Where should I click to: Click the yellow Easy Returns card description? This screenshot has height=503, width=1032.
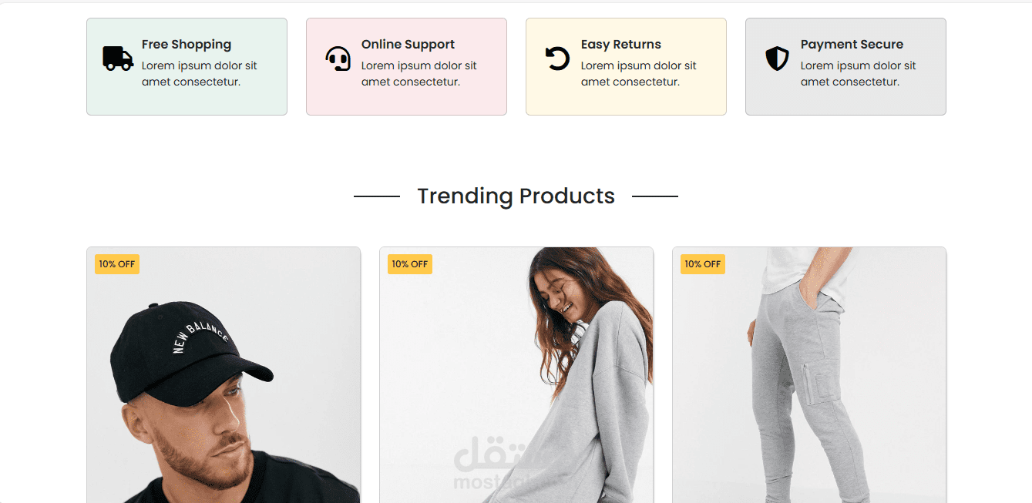point(639,74)
